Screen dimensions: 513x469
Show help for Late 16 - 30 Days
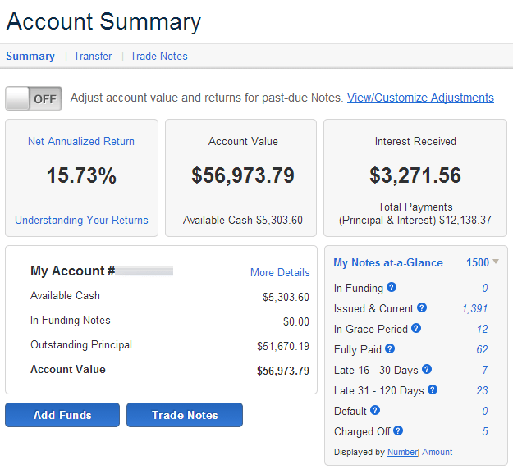pyautogui.click(x=427, y=370)
